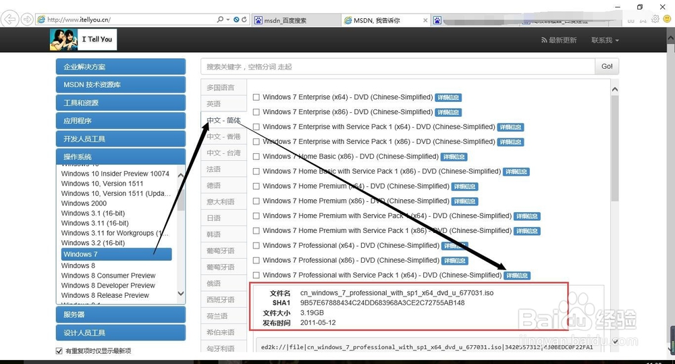
Task: Select Windows 8 in the list
Action: (78, 266)
